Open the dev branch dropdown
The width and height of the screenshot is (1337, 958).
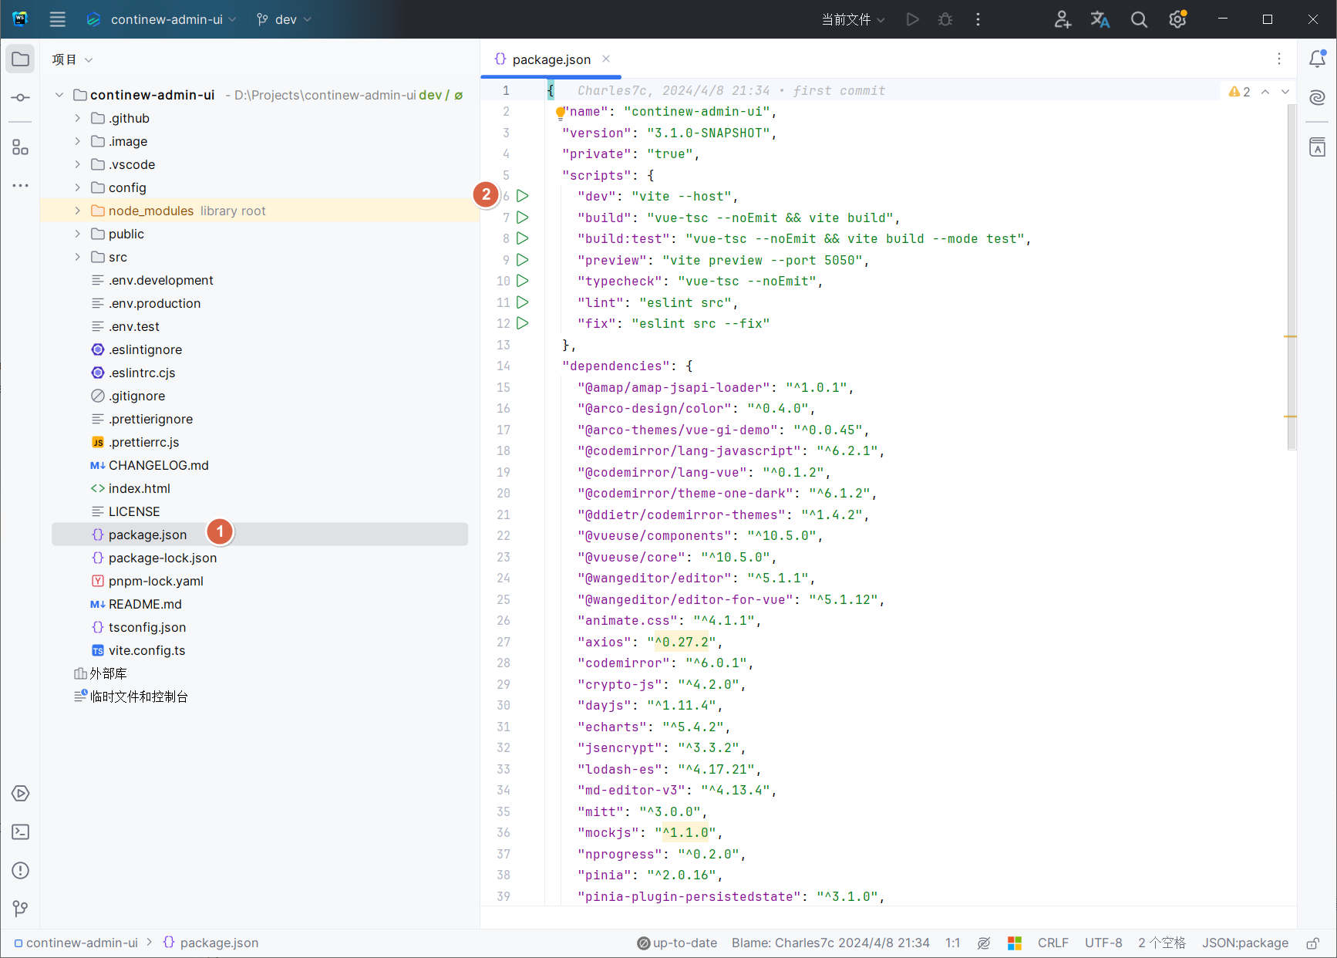[x=284, y=19]
